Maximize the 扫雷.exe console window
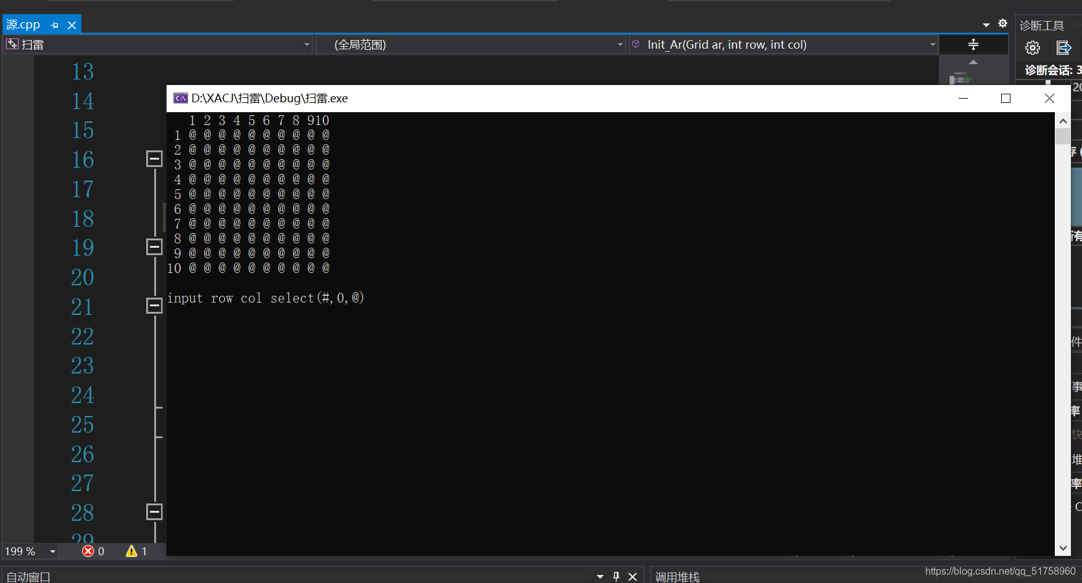 [1006, 99]
